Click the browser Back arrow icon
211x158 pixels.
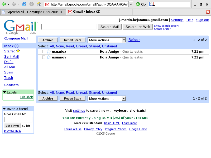[3, 4]
